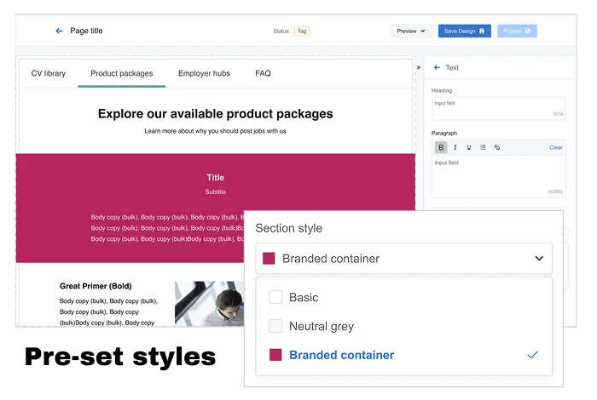The width and height of the screenshot is (597, 400).
Task: Click the magenta swatch in Branded container option
Action: pos(275,355)
